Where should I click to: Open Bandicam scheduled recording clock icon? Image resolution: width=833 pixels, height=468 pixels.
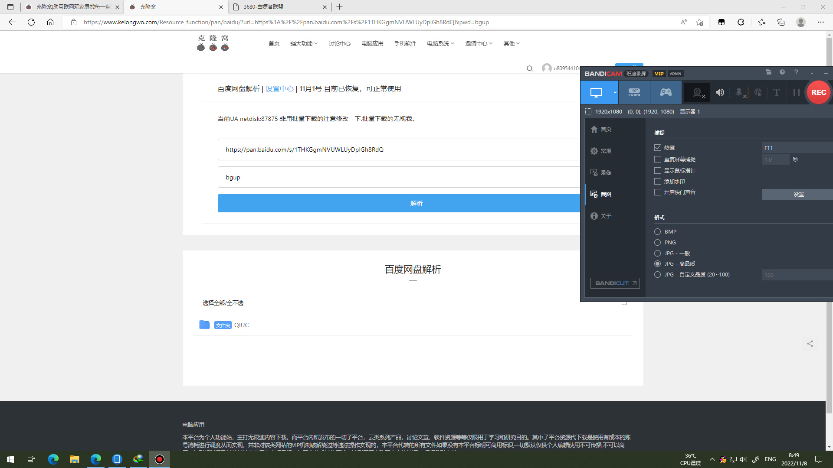click(x=782, y=72)
